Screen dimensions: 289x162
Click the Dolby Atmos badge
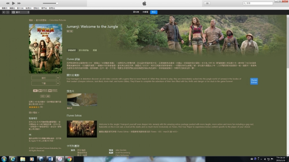(x=53, y=90)
